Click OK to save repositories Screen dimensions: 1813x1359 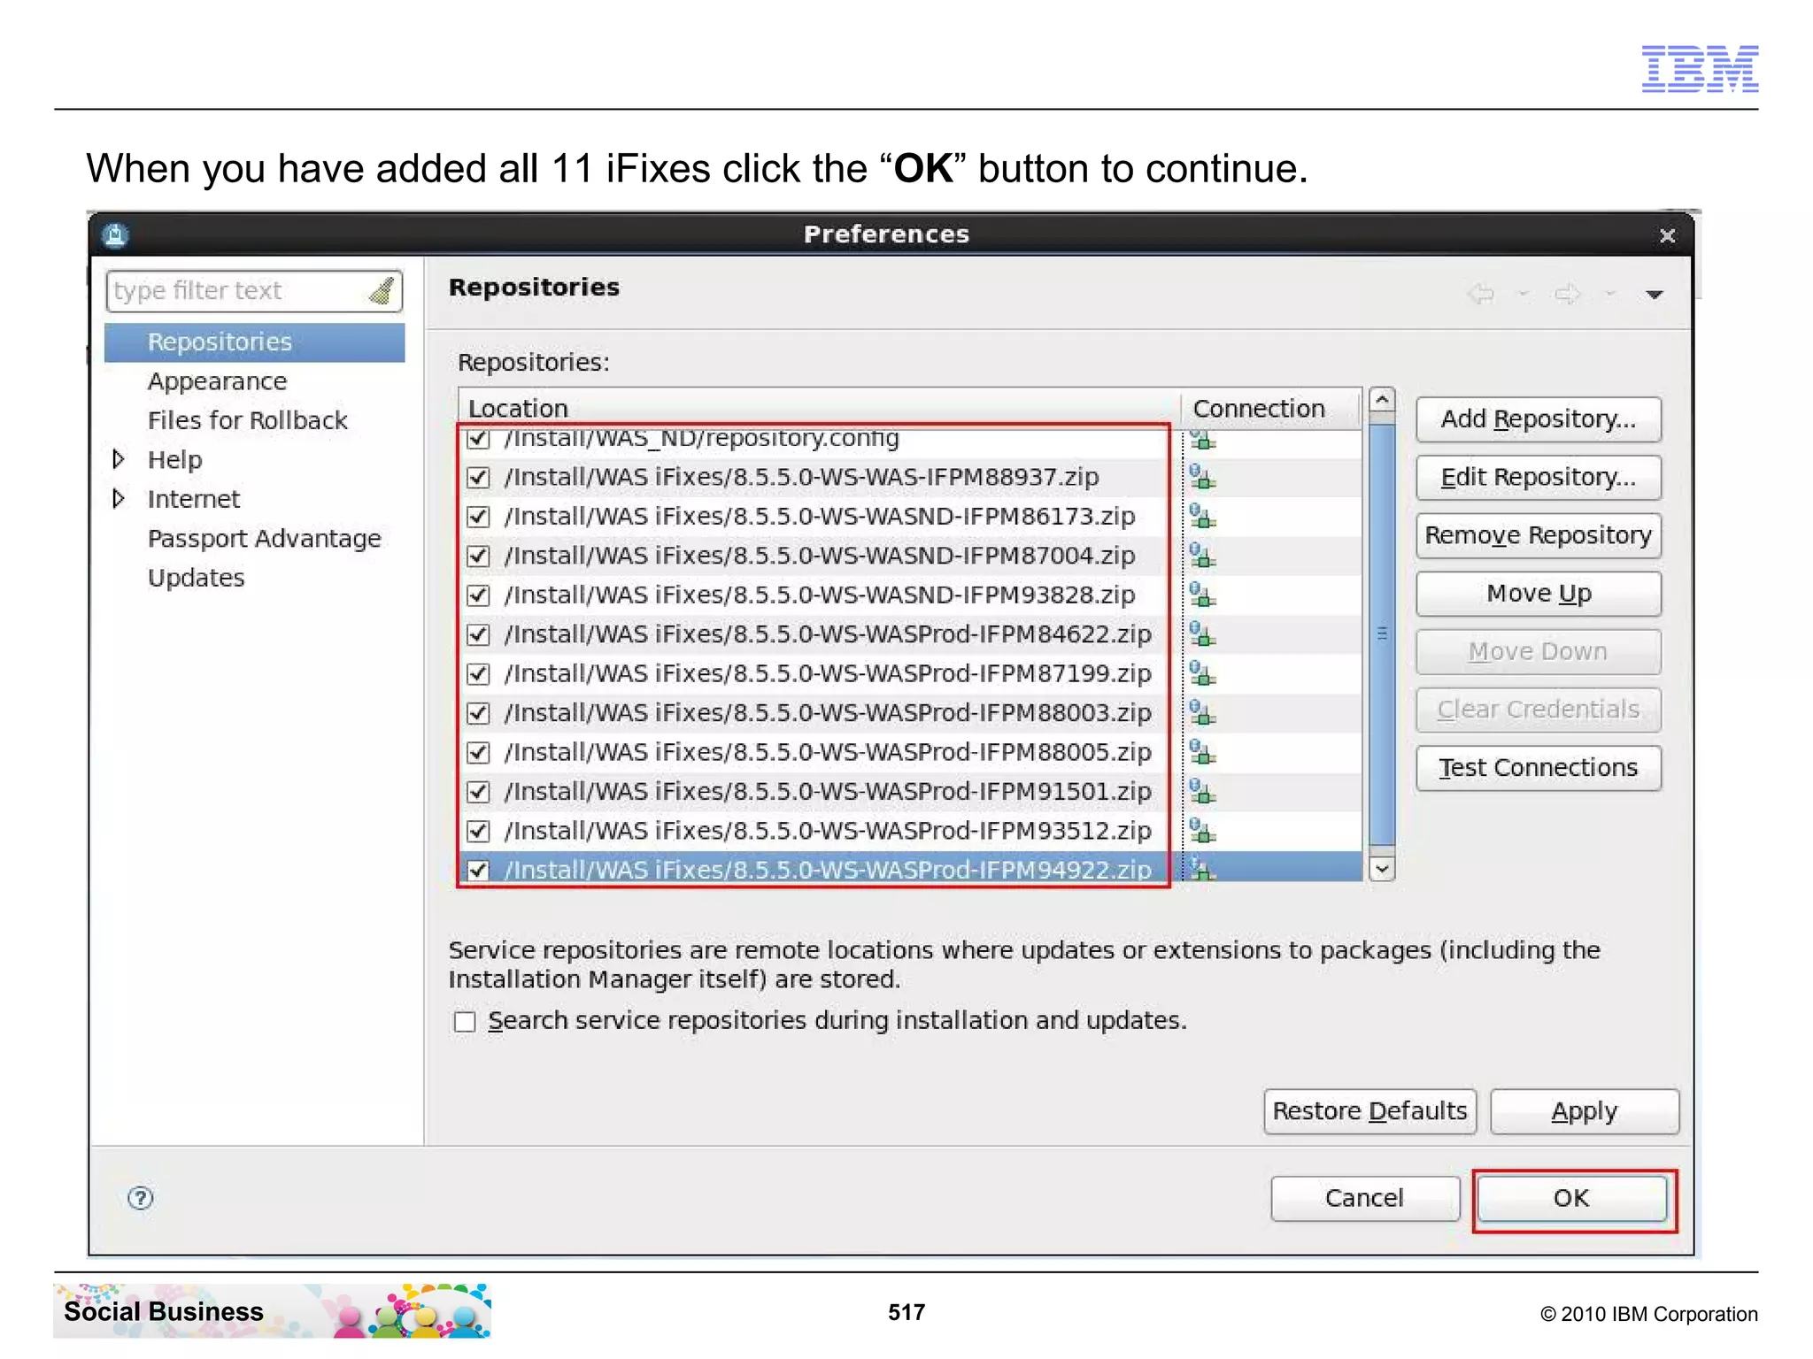pos(1571,1199)
